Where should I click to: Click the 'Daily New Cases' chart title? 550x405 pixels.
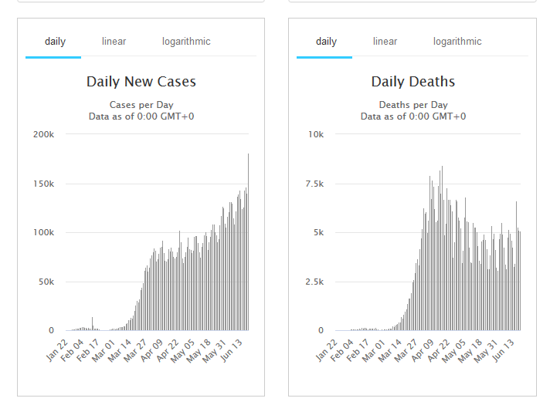point(141,82)
